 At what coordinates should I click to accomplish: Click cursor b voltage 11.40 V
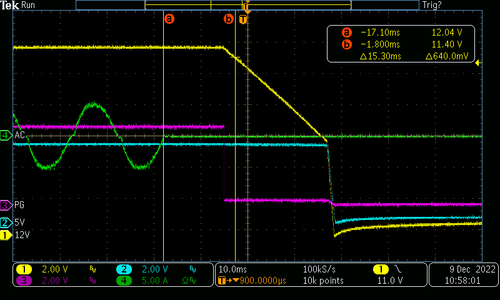[x=447, y=44]
